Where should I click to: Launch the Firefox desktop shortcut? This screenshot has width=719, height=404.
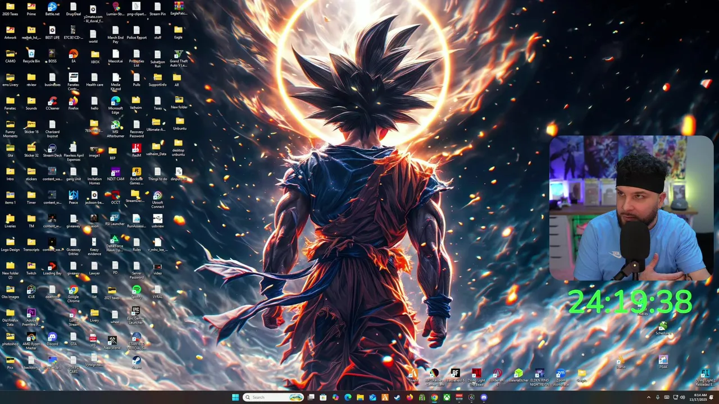click(x=73, y=103)
